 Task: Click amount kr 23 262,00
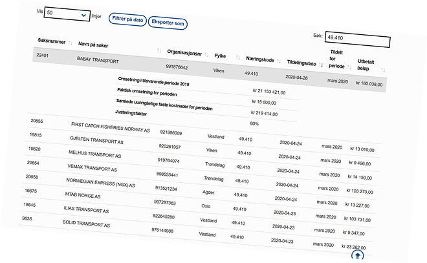pyautogui.click(x=353, y=247)
